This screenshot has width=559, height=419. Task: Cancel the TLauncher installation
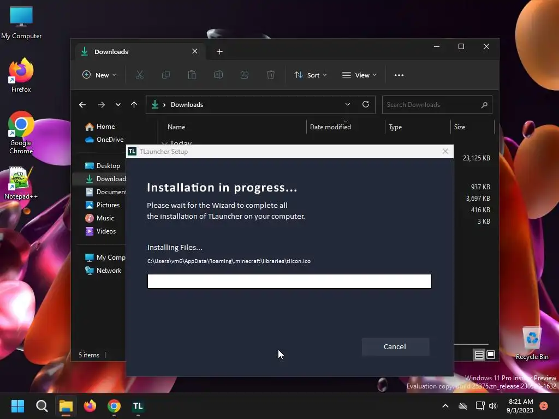(395, 346)
